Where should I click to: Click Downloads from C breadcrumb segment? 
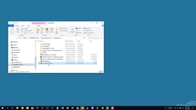click(46, 38)
